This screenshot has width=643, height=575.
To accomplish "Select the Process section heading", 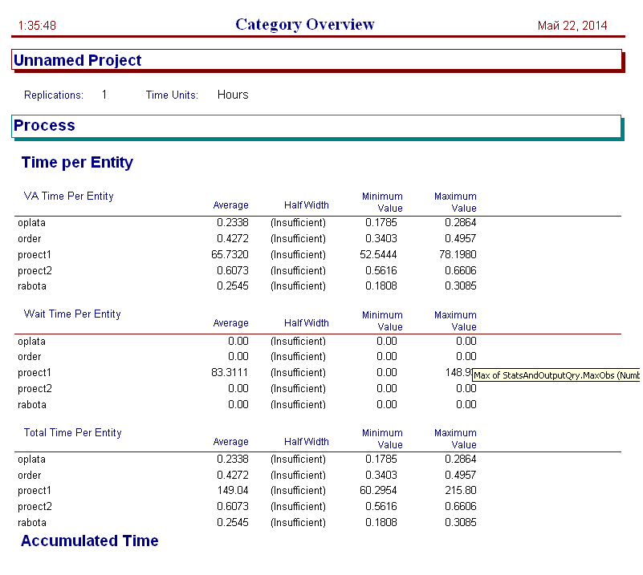I will click(44, 125).
